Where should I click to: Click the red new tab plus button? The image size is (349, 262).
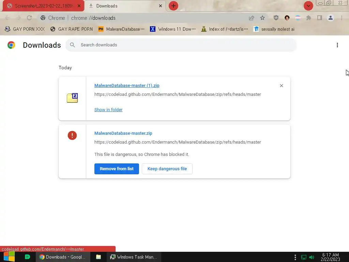click(x=173, y=6)
